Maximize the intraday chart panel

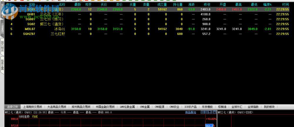click(x=215, y=112)
